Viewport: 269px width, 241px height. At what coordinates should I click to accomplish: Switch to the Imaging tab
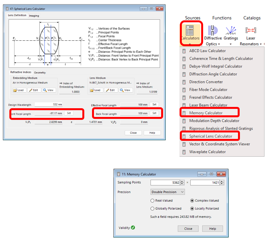tap(34, 16)
